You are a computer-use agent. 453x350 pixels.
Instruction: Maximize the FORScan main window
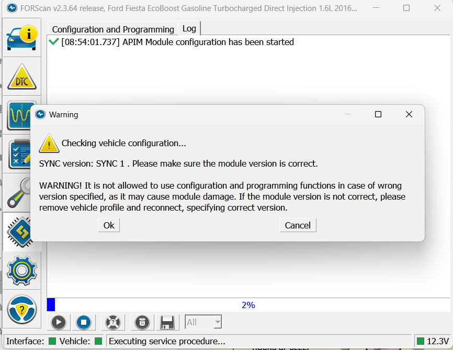406,8
